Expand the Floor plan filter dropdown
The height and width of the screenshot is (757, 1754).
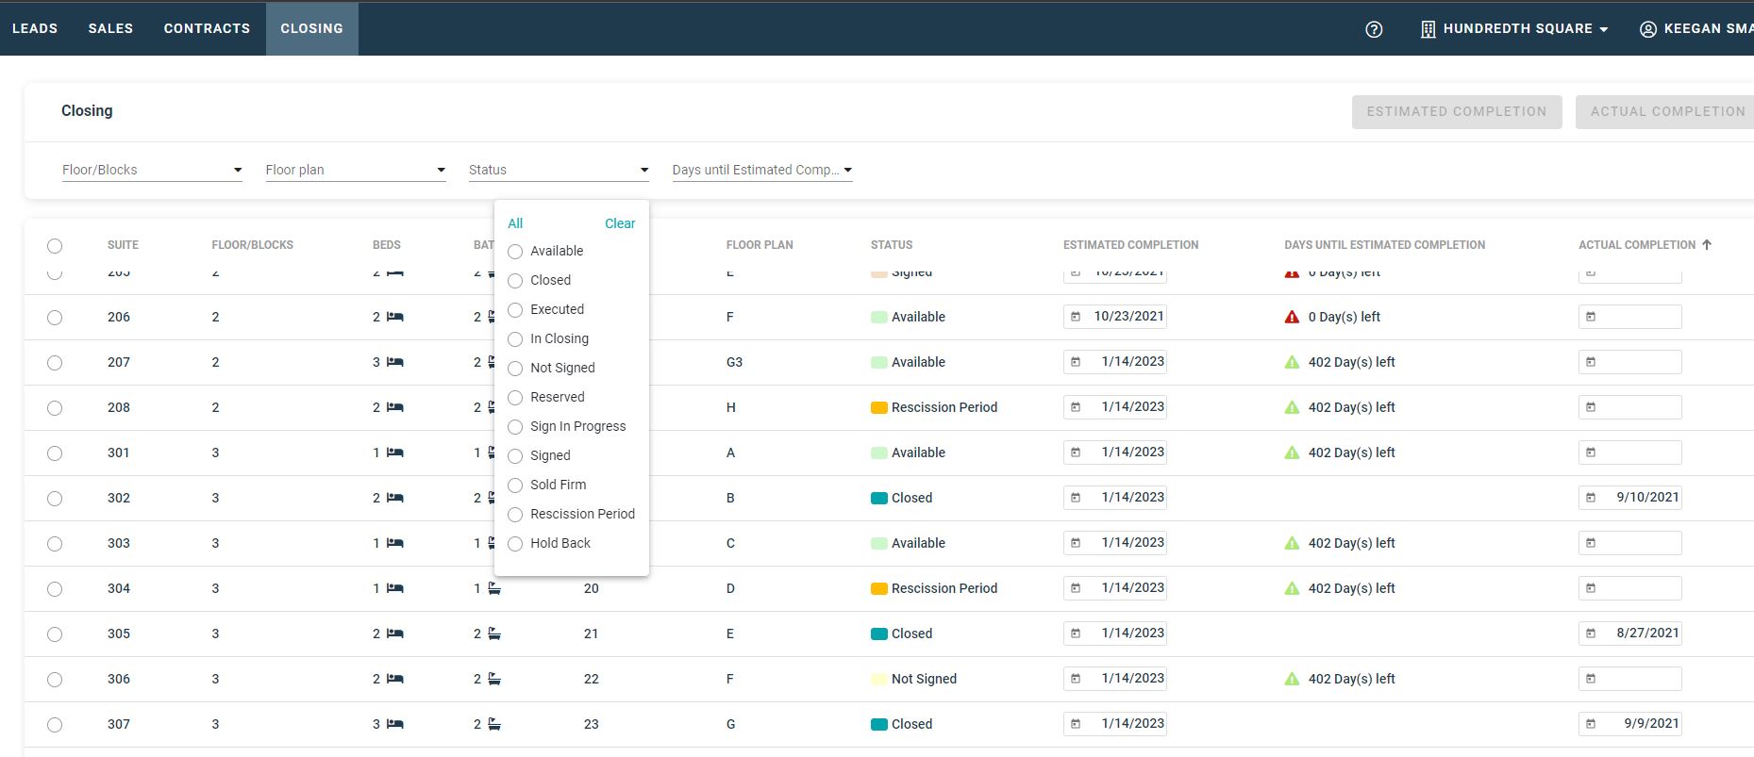pyautogui.click(x=356, y=170)
